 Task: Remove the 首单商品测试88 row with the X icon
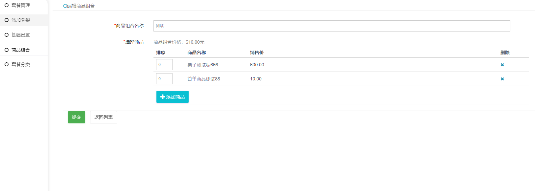pos(502,79)
